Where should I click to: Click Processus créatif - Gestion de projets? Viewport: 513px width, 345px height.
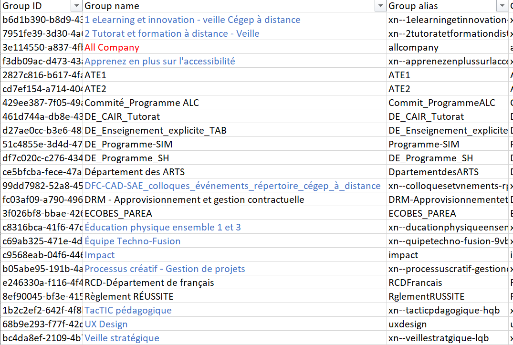click(165, 269)
